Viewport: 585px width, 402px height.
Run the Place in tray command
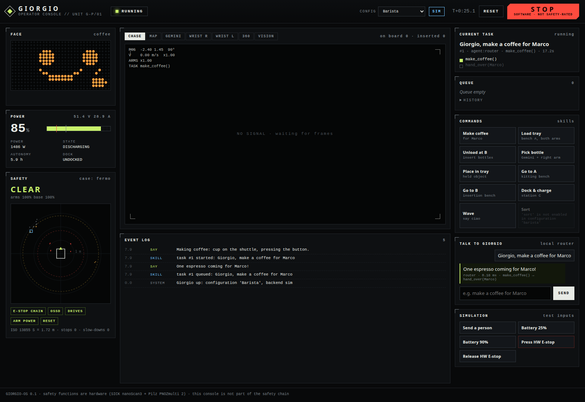pos(487,174)
